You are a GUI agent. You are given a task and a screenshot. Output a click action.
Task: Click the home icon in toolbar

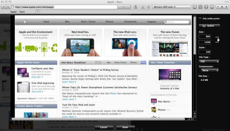(148, 7)
